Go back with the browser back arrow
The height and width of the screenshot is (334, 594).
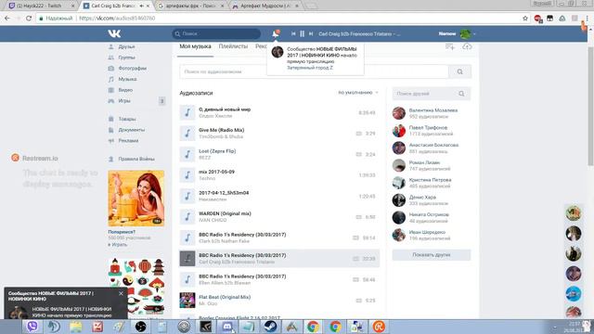tap(7, 19)
